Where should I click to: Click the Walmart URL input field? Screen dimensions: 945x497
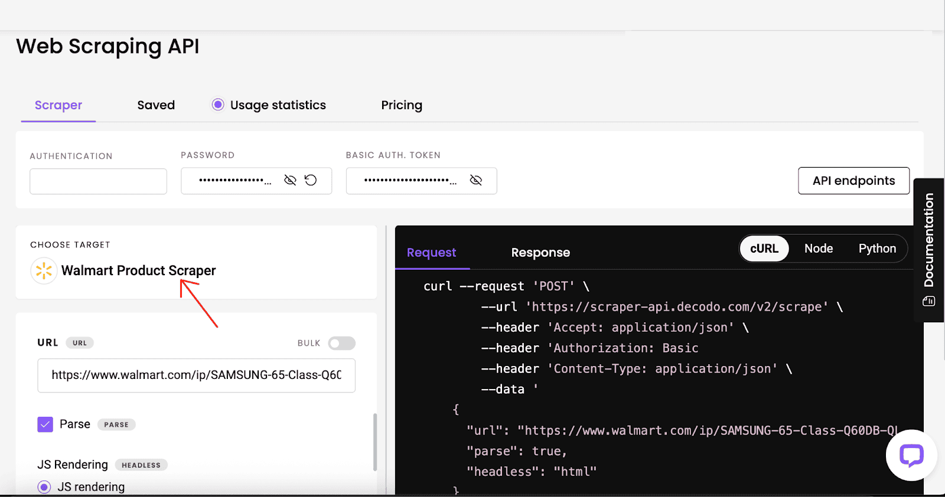point(196,375)
